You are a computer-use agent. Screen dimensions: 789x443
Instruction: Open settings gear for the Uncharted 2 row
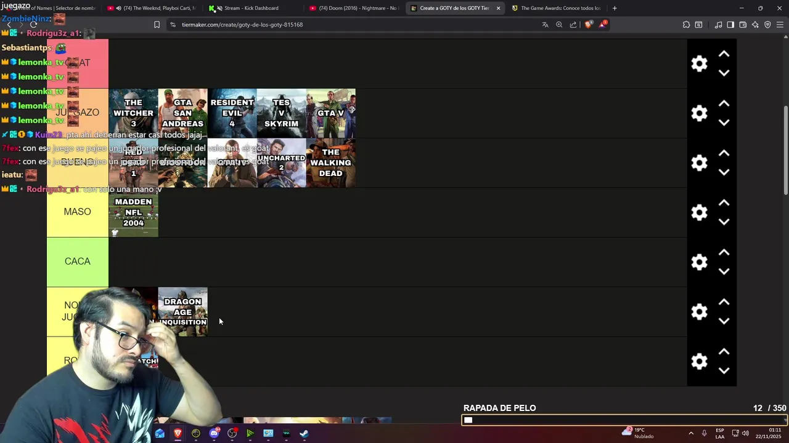699,163
